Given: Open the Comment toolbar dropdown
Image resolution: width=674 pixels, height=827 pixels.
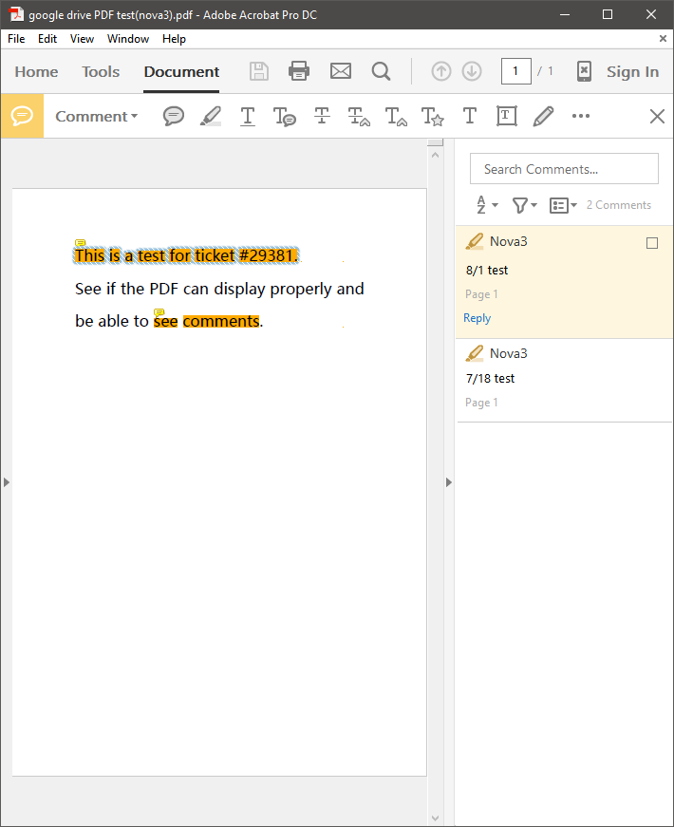Looking at the screenshot, I should 96,116.
